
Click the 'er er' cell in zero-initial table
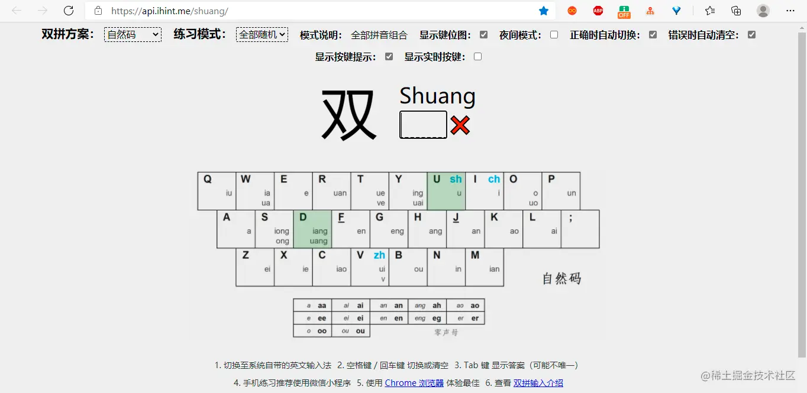pyautogui.click(x=466, y=318)
